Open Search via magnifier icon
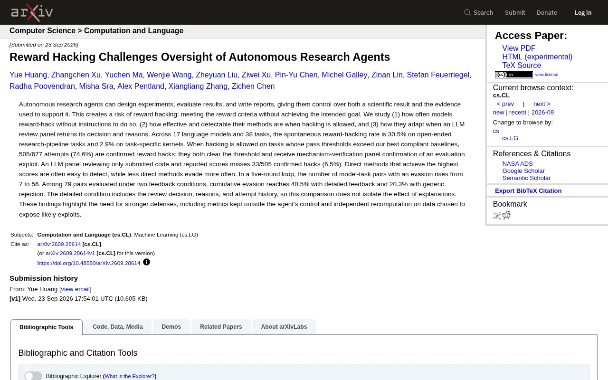The width and height of the screenshot is (608, 380). (x=467, y=12)
